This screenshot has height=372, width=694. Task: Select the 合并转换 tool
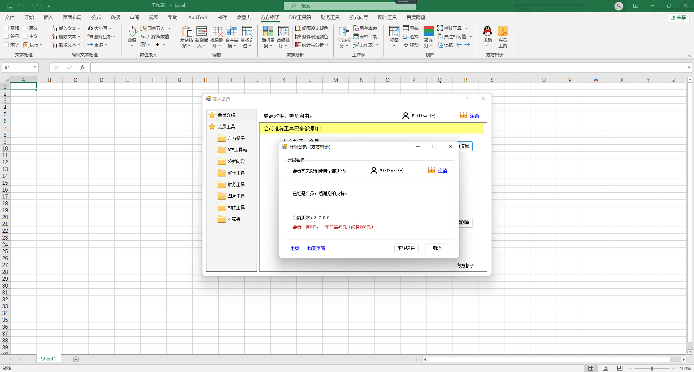232,36
